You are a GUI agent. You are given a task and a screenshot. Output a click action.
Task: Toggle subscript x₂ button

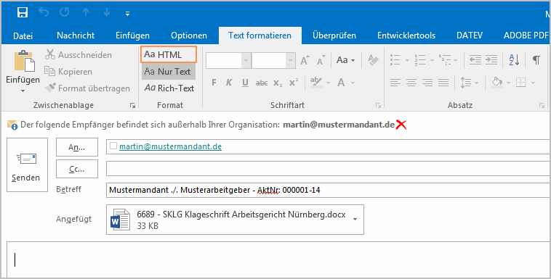(278, 83)
